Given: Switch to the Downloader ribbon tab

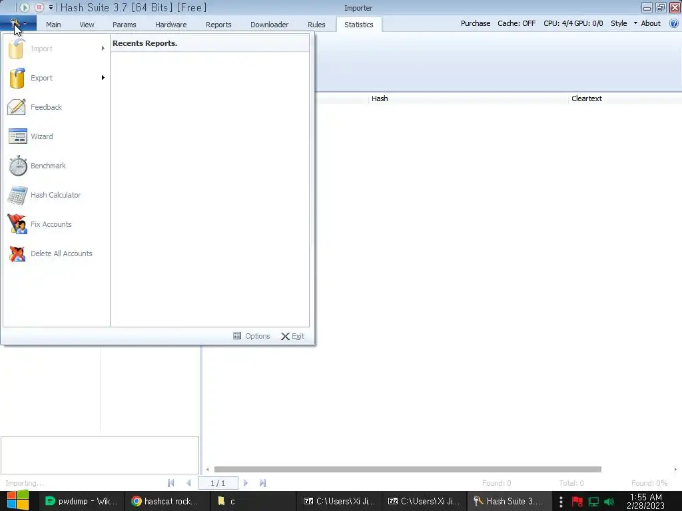Looking at the screenshot, I should [x=269, y=25].
